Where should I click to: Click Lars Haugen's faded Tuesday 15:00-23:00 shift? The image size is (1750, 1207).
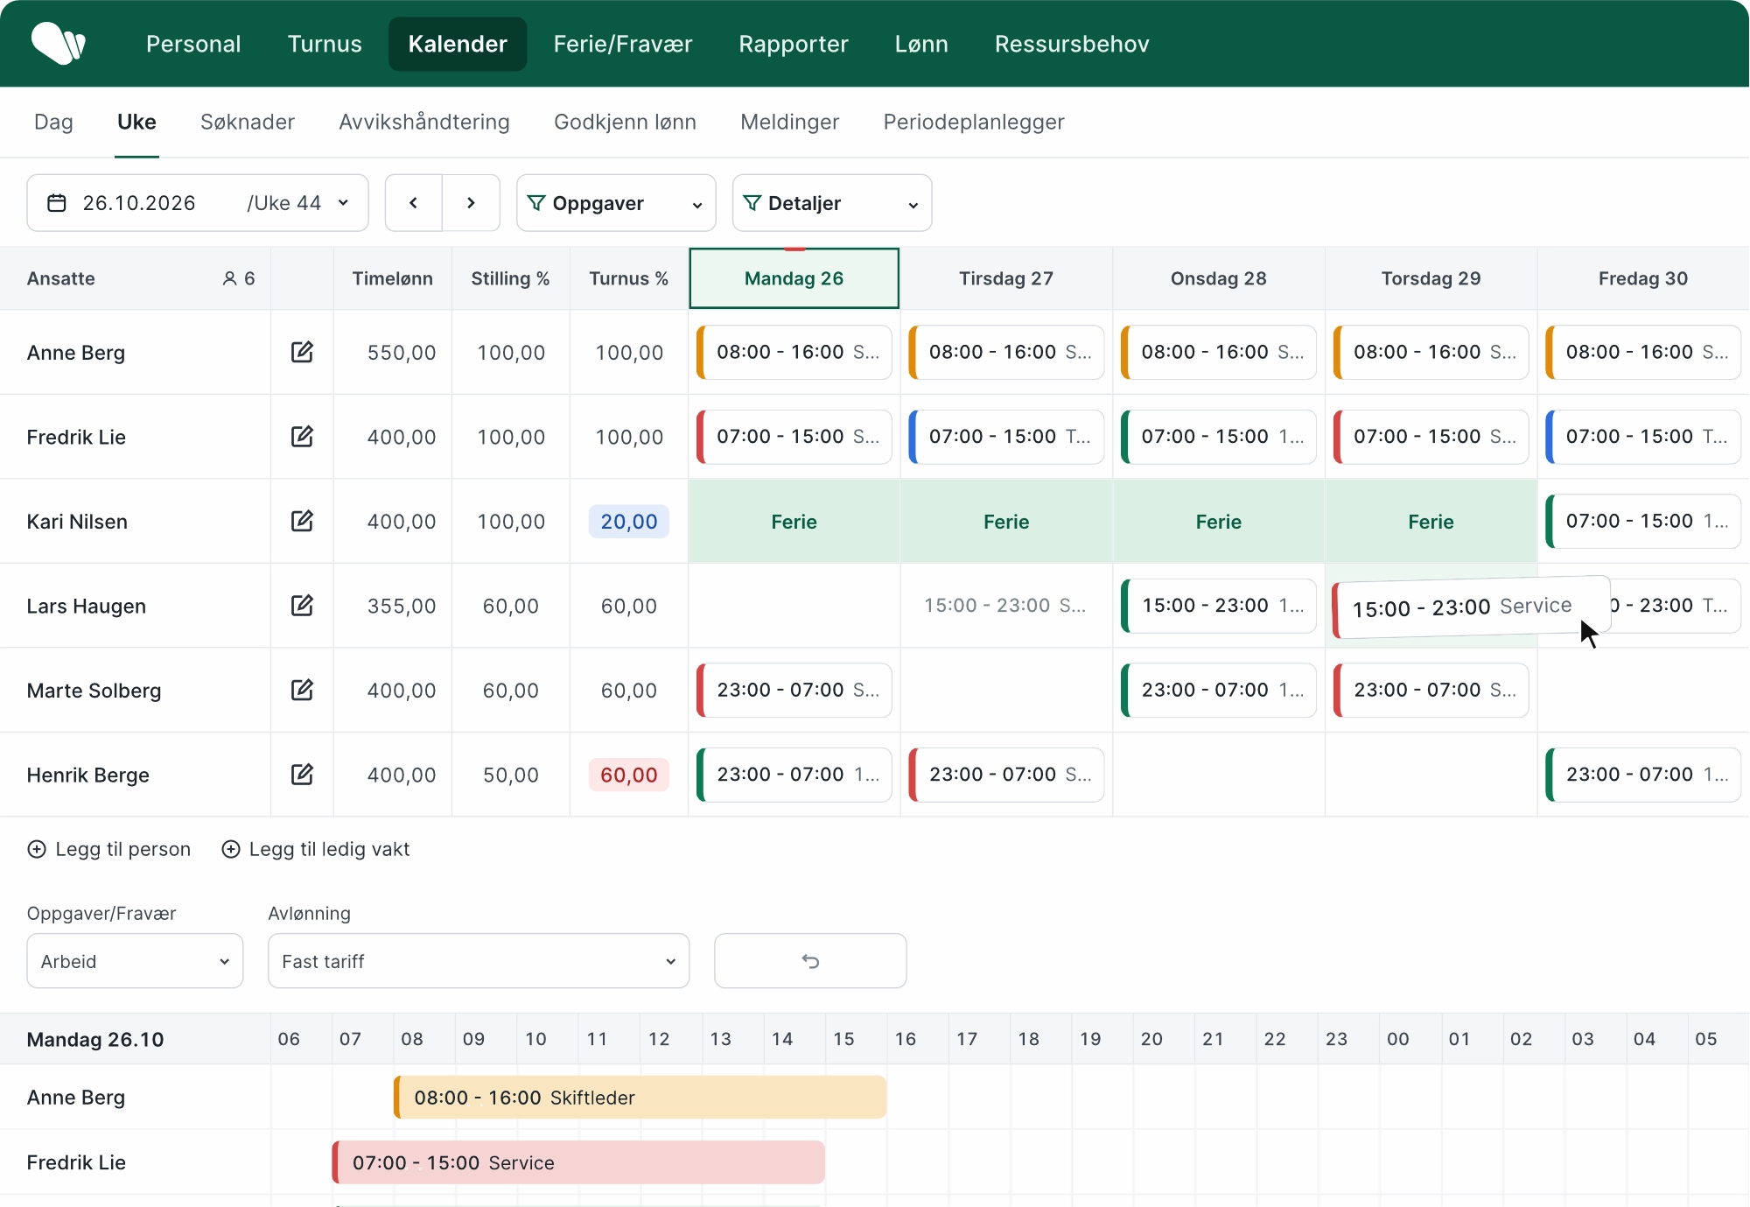coord(1006,605)
